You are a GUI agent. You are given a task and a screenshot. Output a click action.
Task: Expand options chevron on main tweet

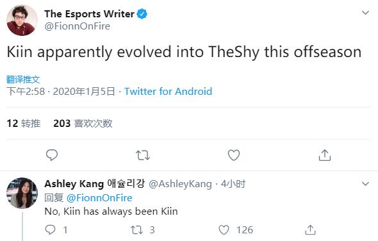point(365,13)
